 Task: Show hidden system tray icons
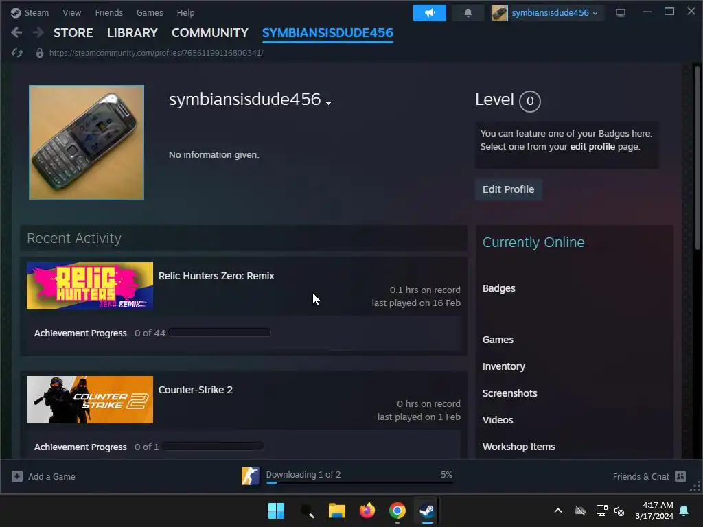[558, 511]
